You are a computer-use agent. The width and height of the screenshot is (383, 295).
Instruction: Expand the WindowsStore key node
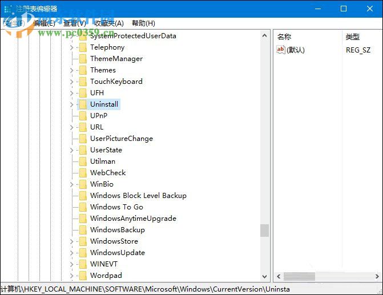point(72,241)
